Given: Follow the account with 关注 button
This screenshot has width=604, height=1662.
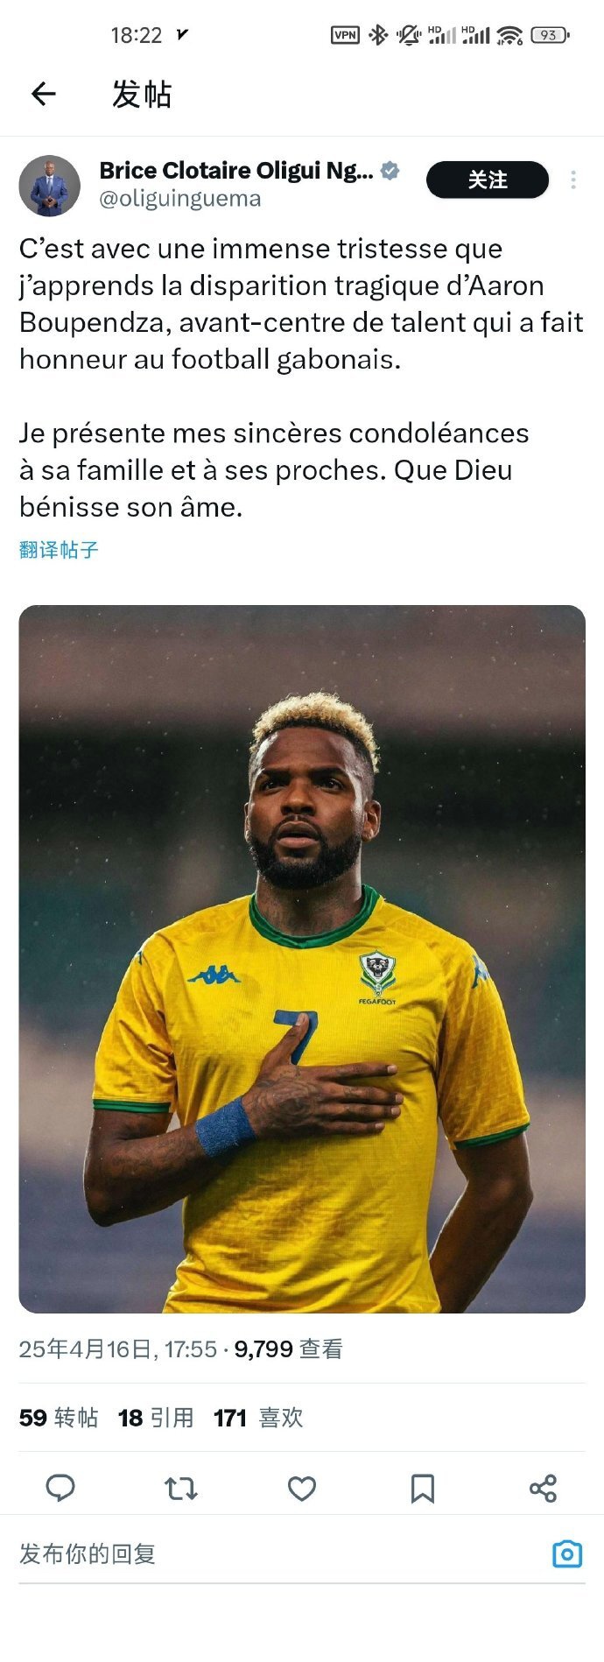Looking at the screenshot, I should [488, 180].
